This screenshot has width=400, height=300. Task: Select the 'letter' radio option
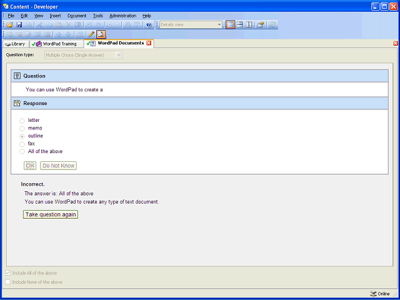pyautogui.click(x=22, y=121)
